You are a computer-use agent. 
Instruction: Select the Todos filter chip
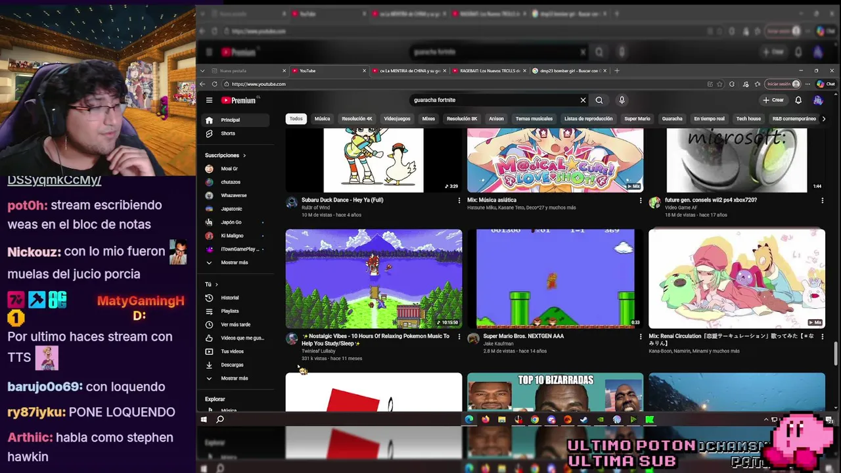[296, 119]
